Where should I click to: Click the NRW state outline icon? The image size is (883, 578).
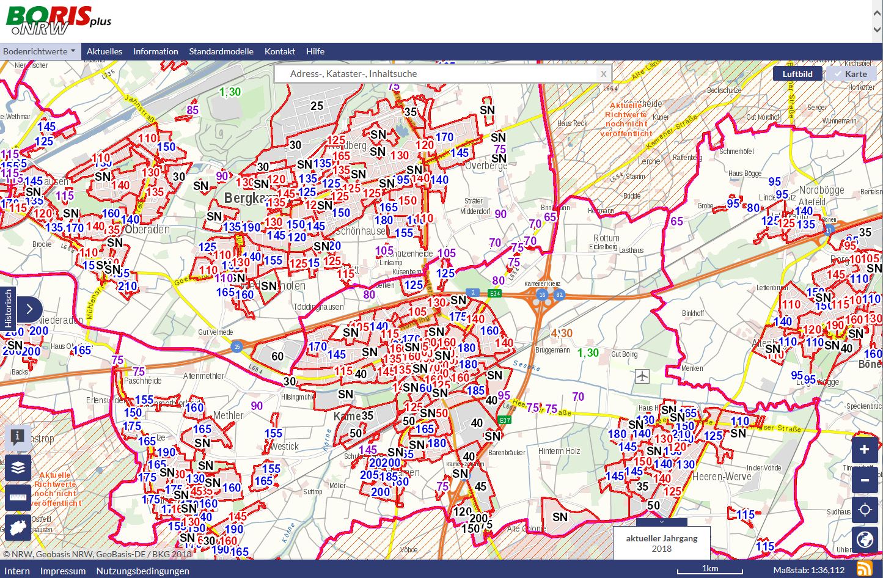(x=18, y=527)
